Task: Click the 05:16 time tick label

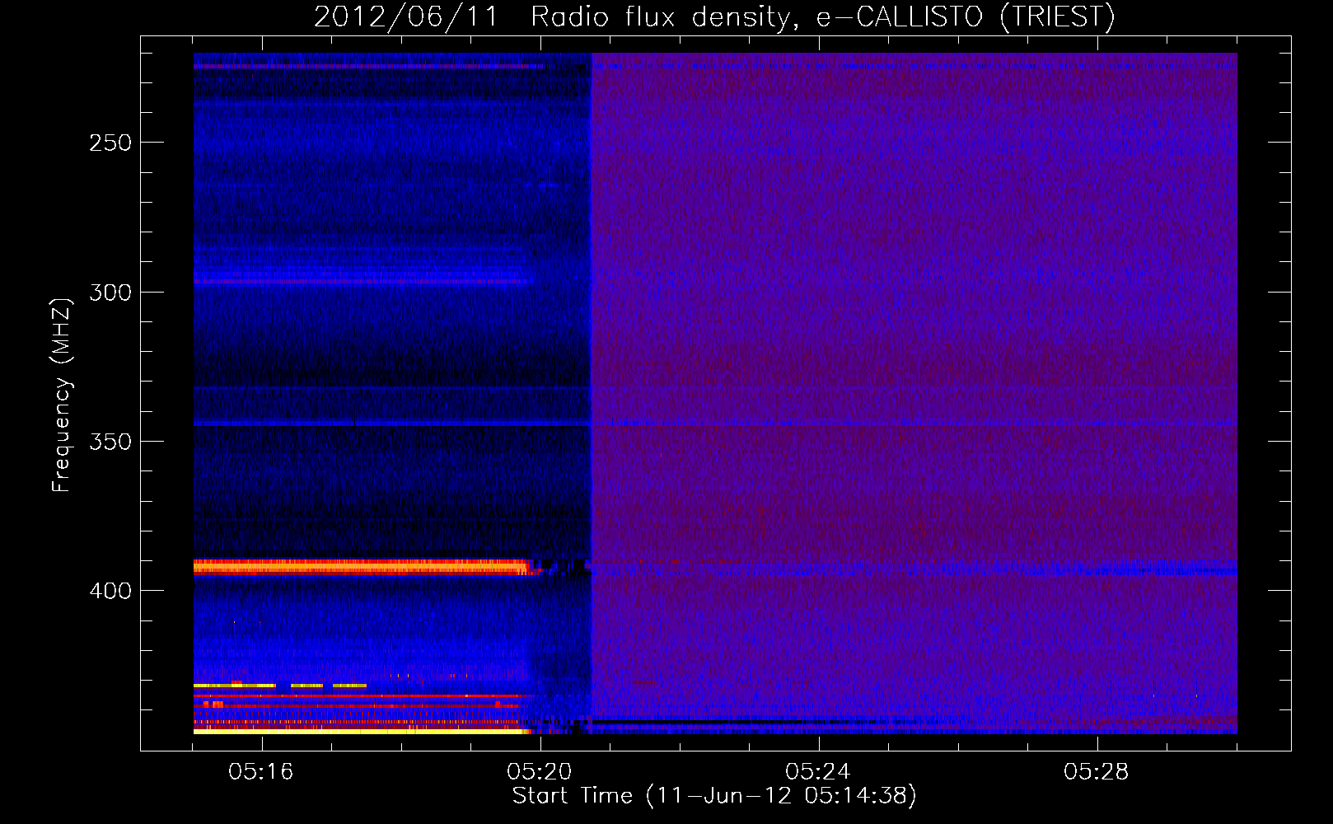Action: point(261,772)
